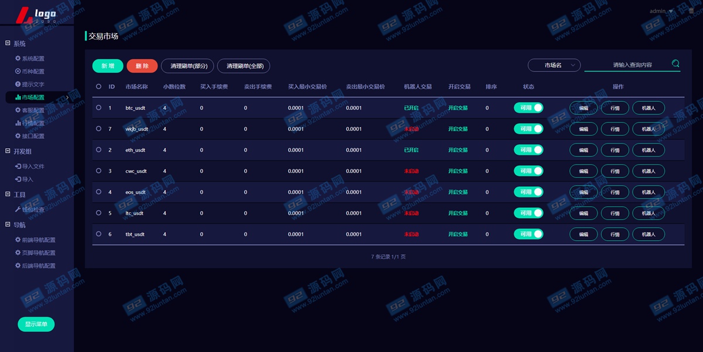Click the 提示文字 info icon
Viewport: 703px width, 352px height.
click(x=18, y=84)
